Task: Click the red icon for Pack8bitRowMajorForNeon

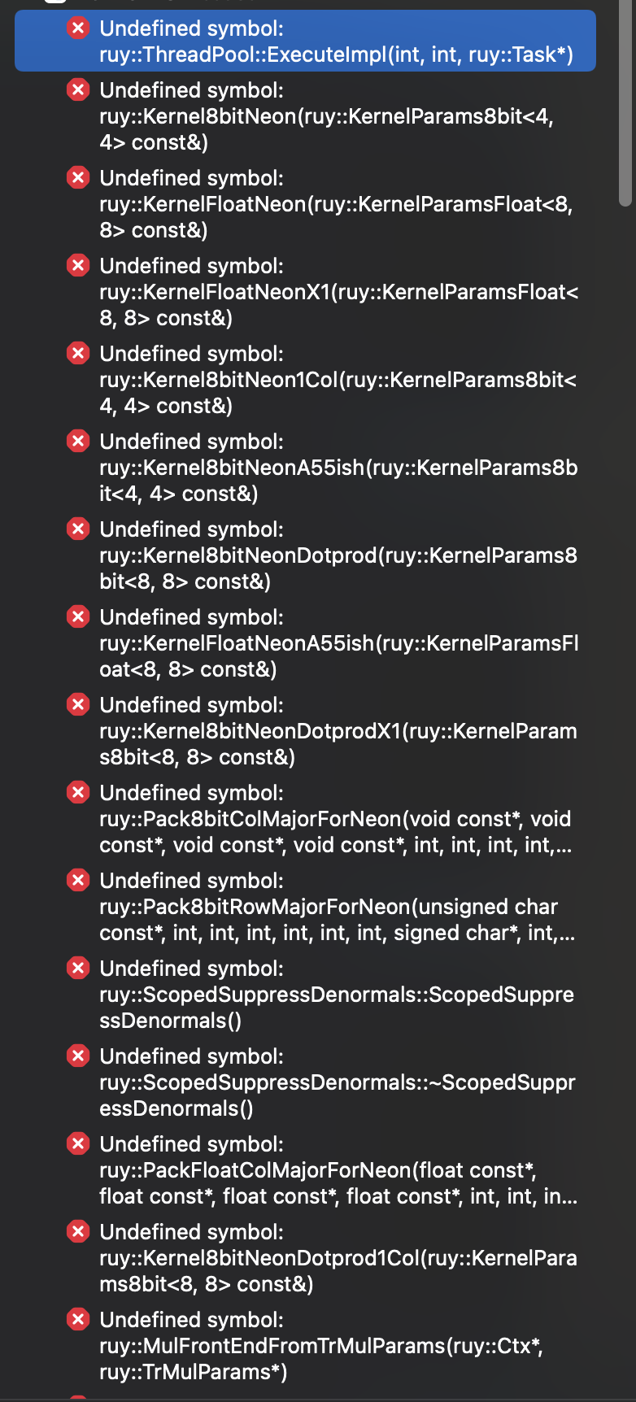Action: click(78, 880)
